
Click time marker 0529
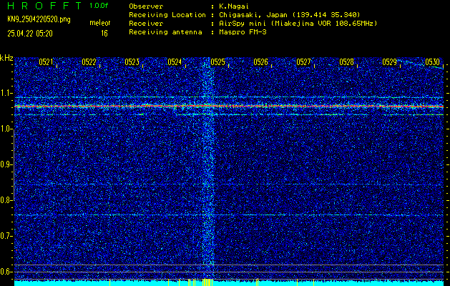click(390, 62)
